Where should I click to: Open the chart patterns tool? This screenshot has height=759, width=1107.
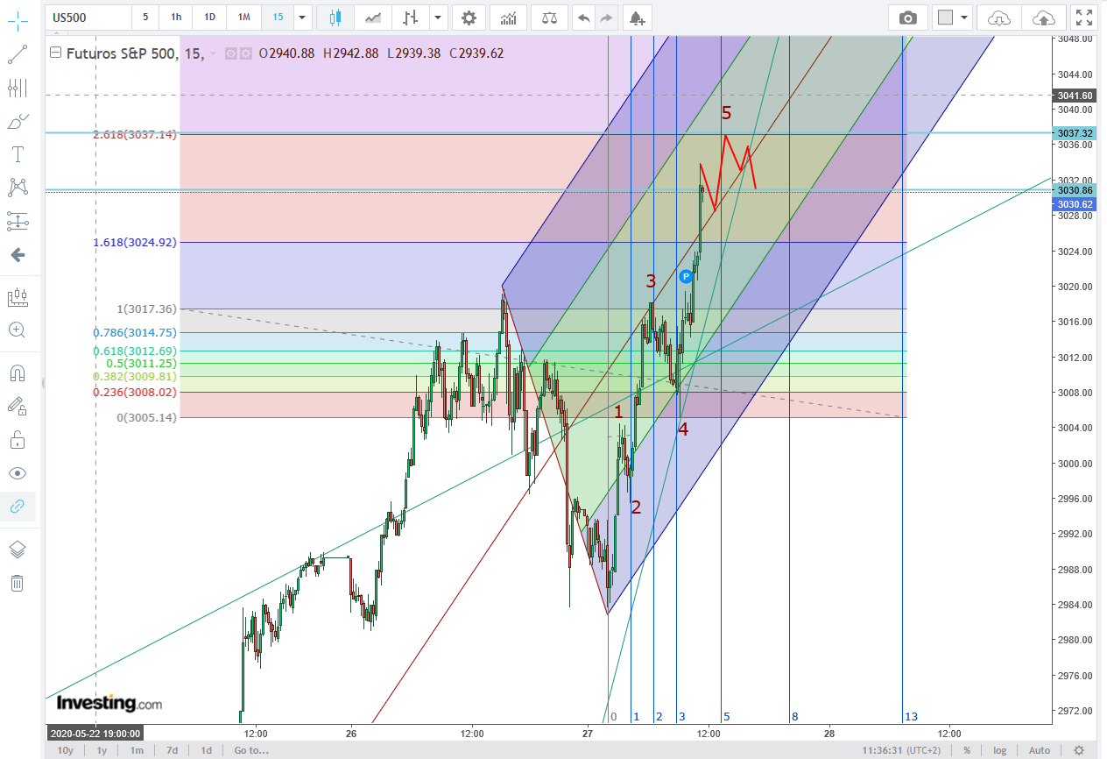[18, 187]
